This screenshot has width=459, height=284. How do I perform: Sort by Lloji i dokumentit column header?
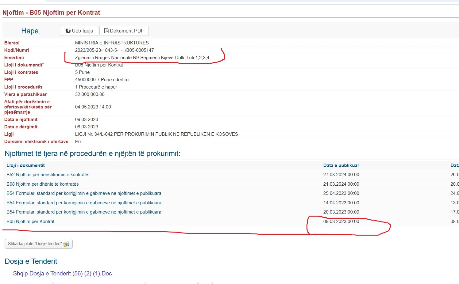26,165
